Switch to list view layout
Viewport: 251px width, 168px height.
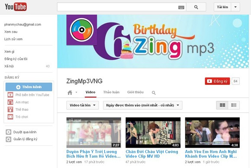click(234, 105)
